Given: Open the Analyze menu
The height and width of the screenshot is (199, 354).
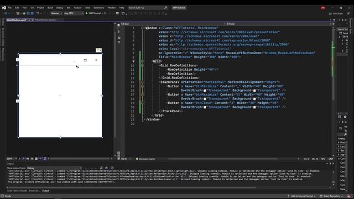Looking at the screenshot, I should 77,8.
